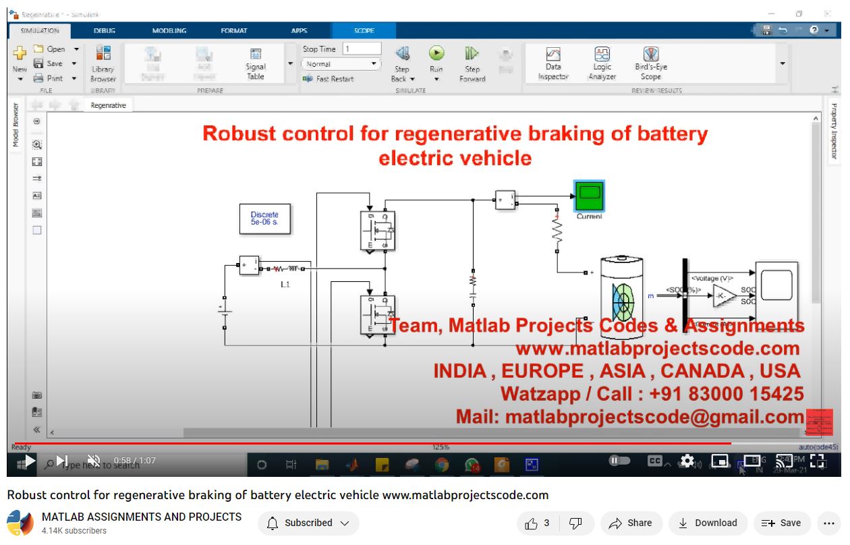Expand the Prepare gallery arrow

(x=291, y=64)
